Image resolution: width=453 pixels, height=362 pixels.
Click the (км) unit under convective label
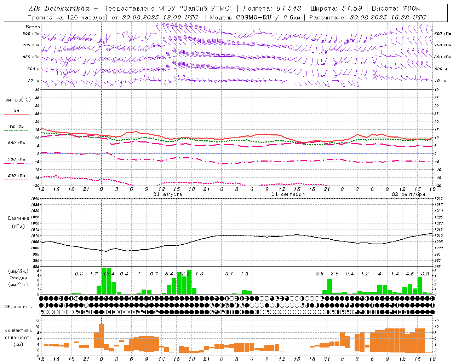18,344
